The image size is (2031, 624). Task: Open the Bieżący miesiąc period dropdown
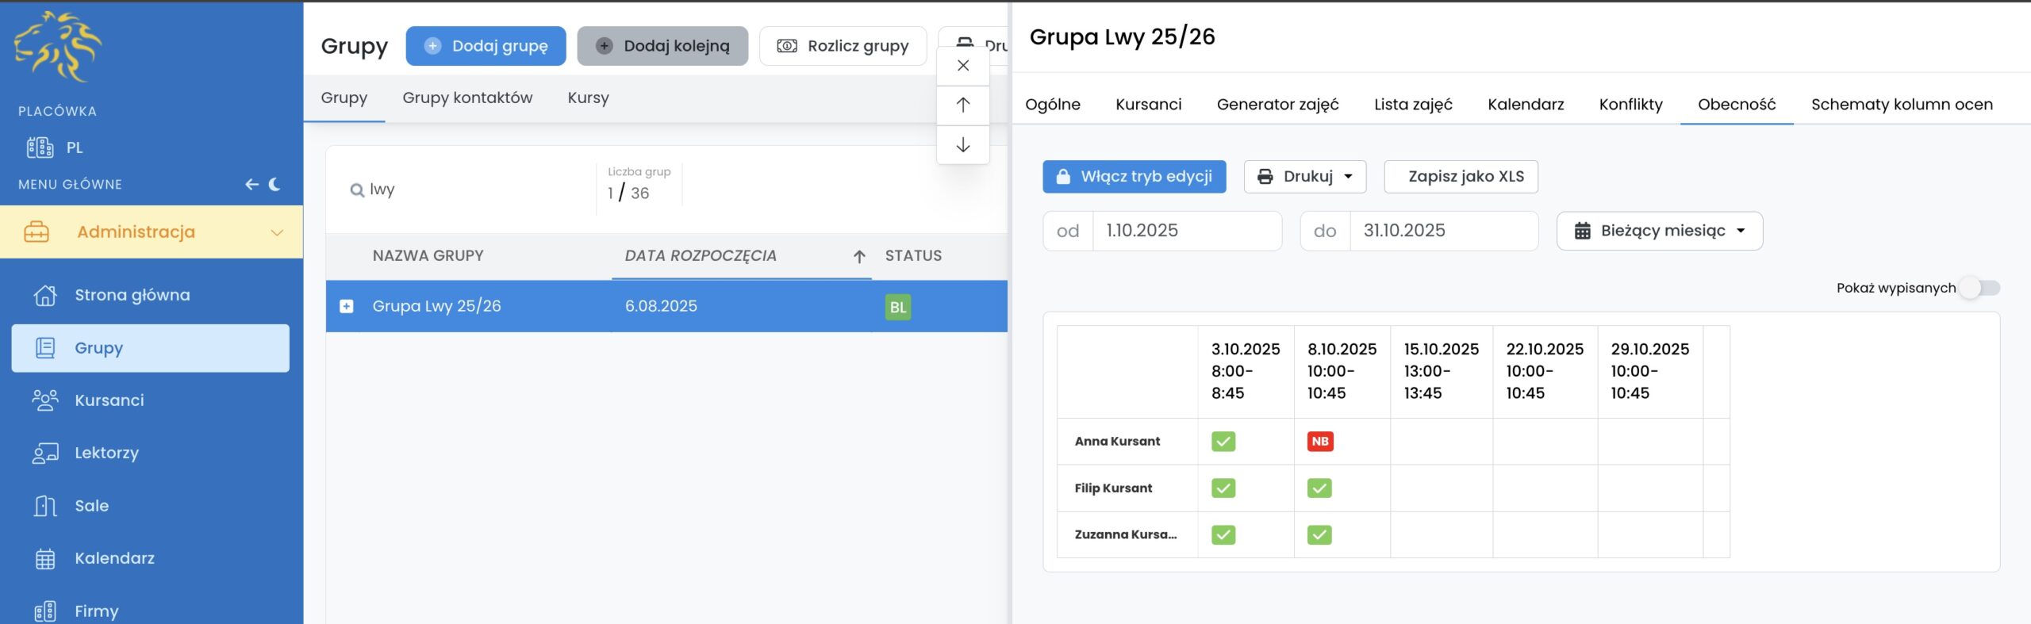click(1659, 231)
